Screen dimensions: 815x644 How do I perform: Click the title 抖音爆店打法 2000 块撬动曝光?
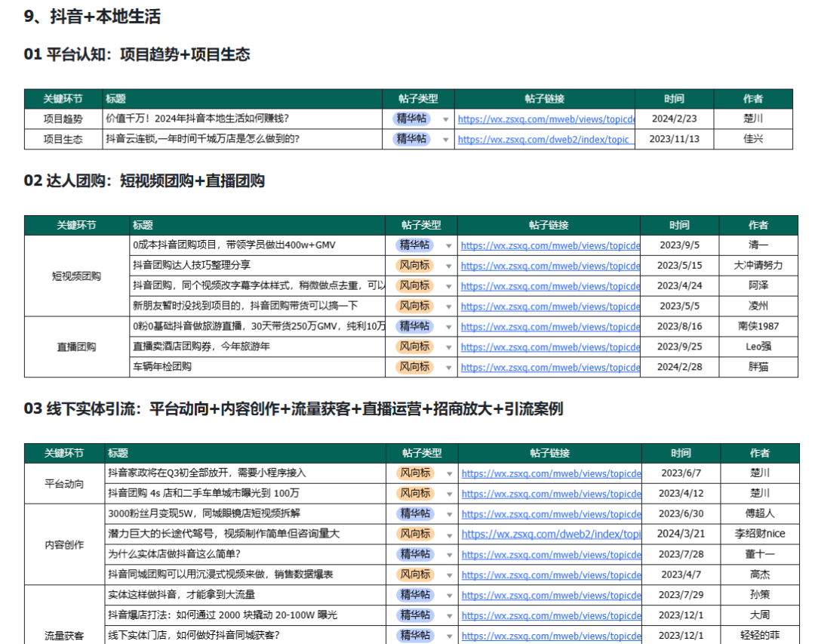223,615
